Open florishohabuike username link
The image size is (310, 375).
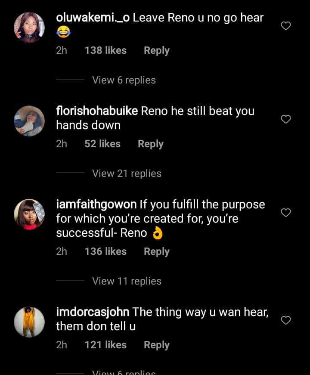coord(97,111)
